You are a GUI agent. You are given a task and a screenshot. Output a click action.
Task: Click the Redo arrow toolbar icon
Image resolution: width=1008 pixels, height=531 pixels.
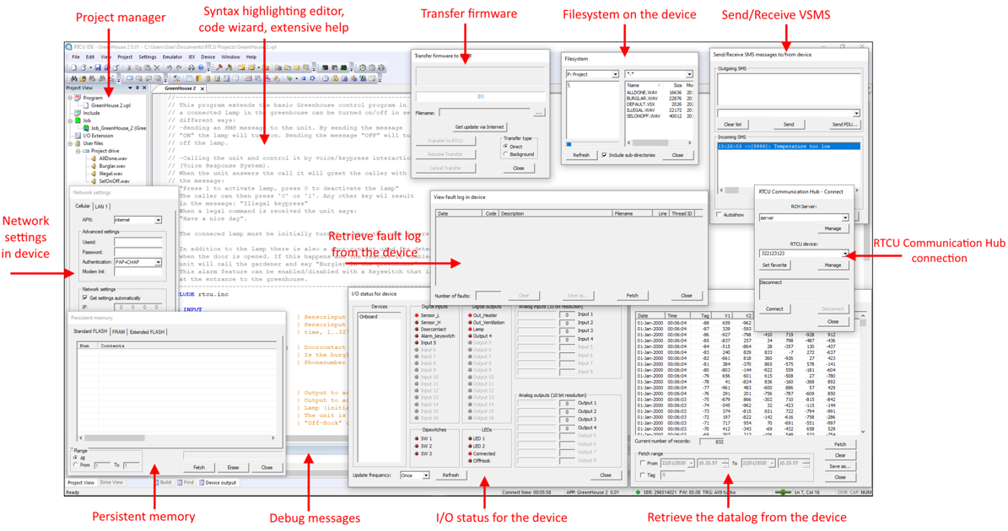[x=179, y=67]
